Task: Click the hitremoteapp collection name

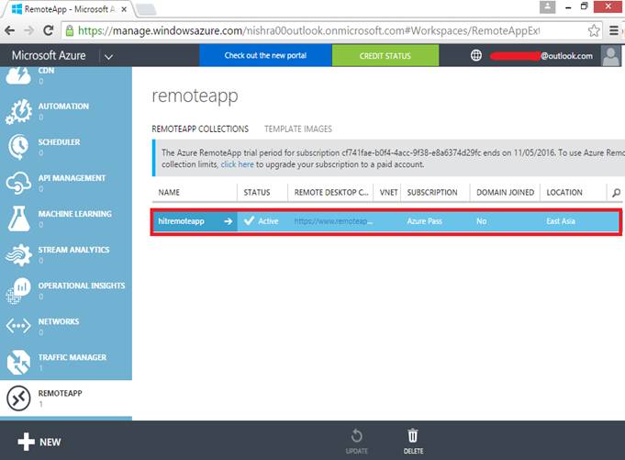Action: pos(181,221)
